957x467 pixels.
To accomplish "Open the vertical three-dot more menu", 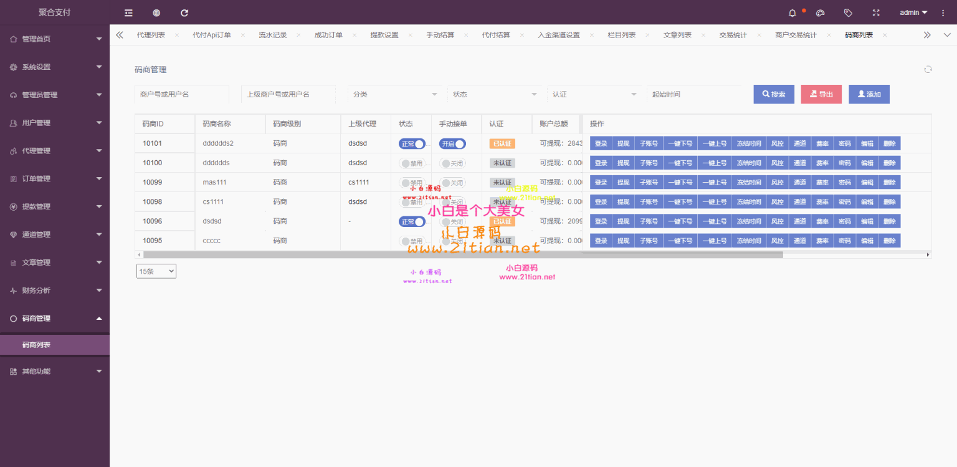I will [943, 12].
